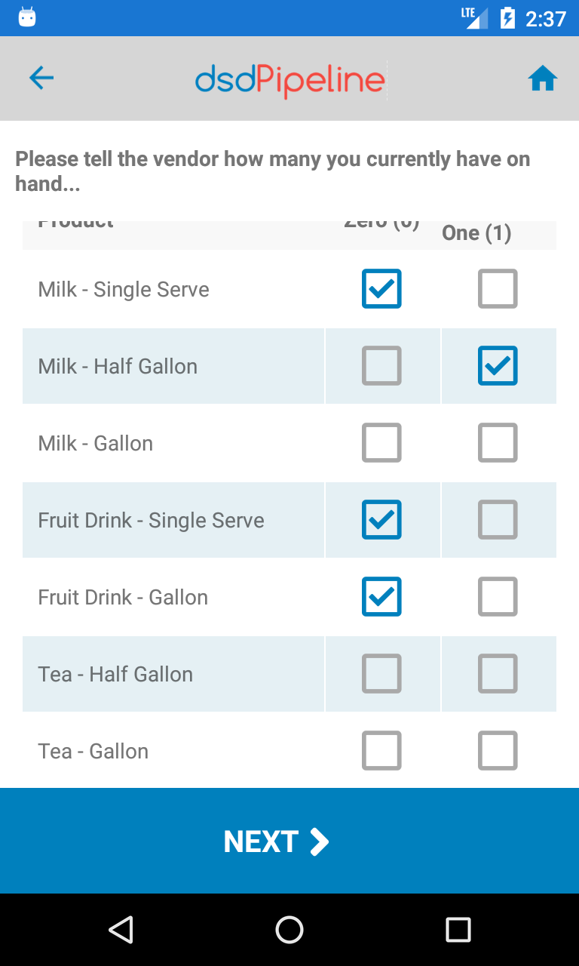The height and width of the screenshot is (966, 579).
Task: Uncheck One for Milk - Half Gallon
Action: [x=498, y=365]
